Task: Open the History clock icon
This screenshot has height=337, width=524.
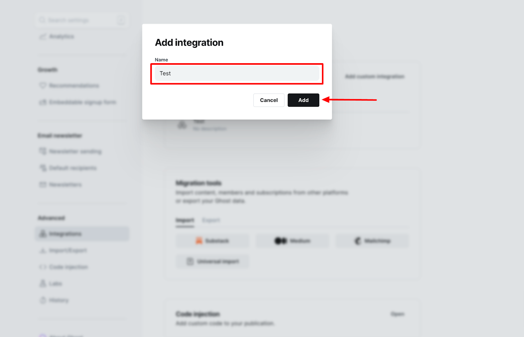Action: pos(43,300)
